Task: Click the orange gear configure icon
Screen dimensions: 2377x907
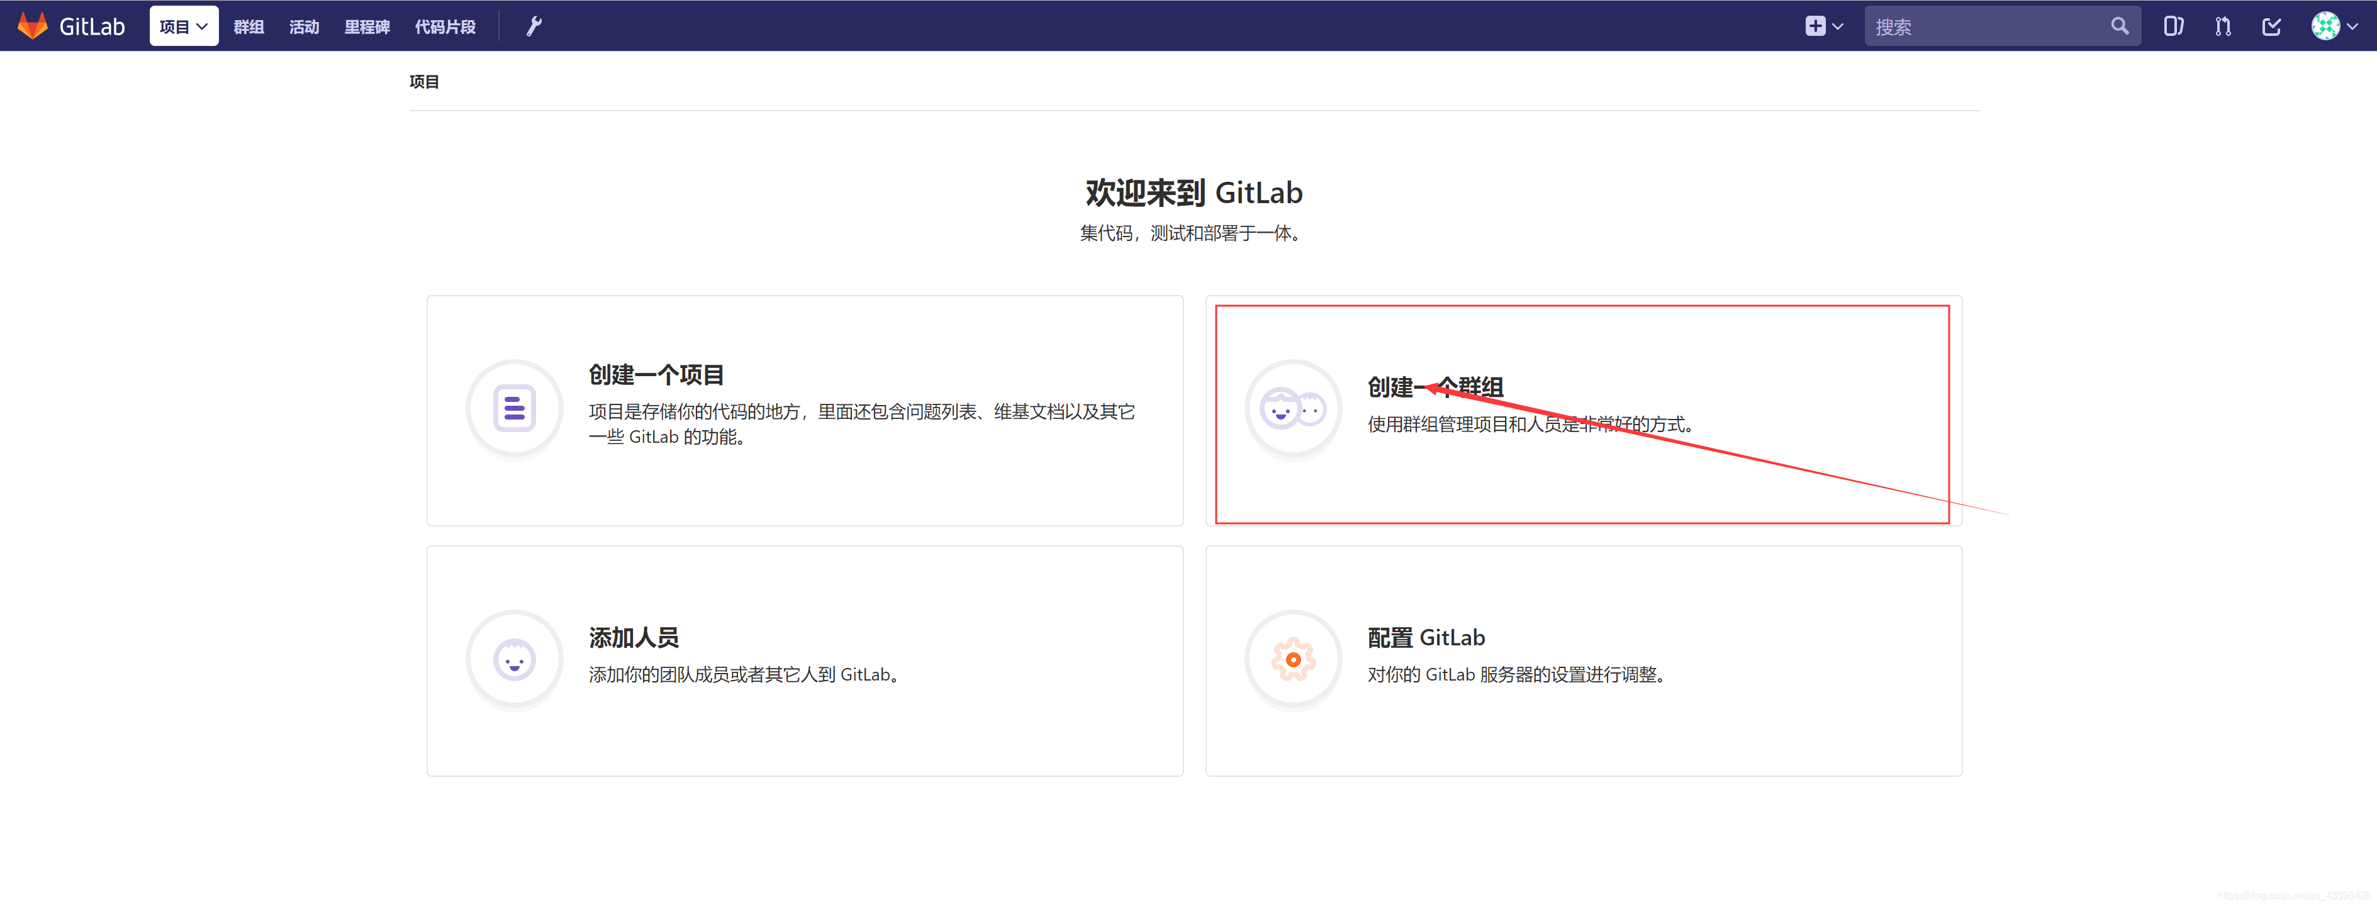Action: click(x=1293, y=659)
